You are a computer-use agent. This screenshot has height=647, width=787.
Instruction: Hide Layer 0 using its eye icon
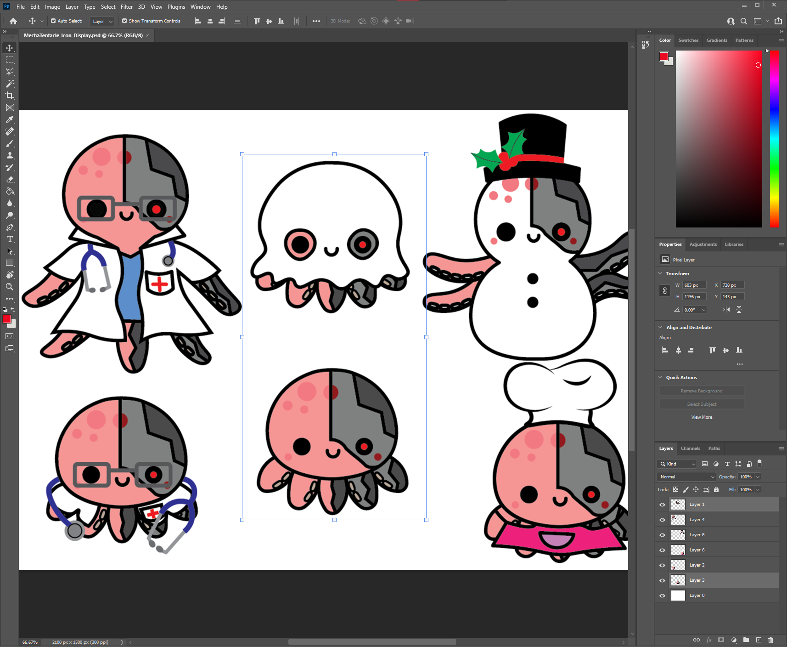[662, 596]
